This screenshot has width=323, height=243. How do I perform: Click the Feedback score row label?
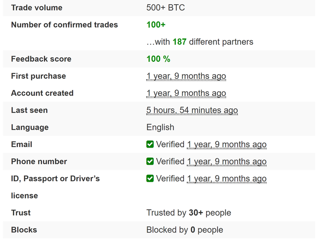41,59
